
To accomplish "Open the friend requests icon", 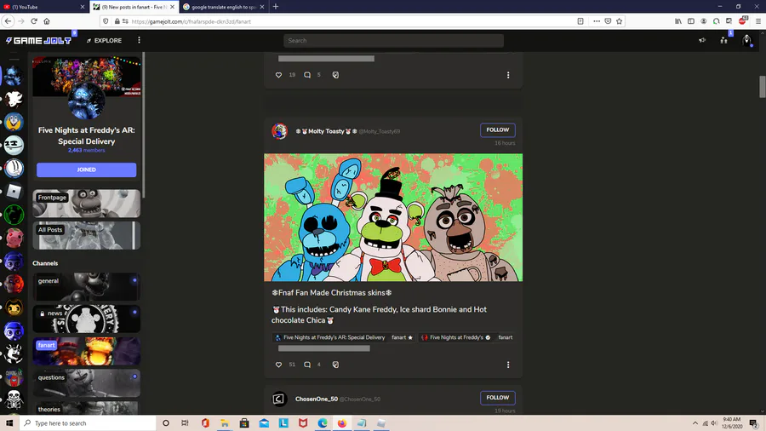I will click(x=724, y=41).
